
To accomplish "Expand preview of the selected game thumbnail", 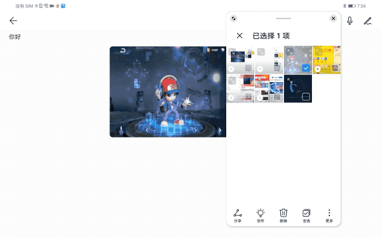I will click(x=290, y=52).
